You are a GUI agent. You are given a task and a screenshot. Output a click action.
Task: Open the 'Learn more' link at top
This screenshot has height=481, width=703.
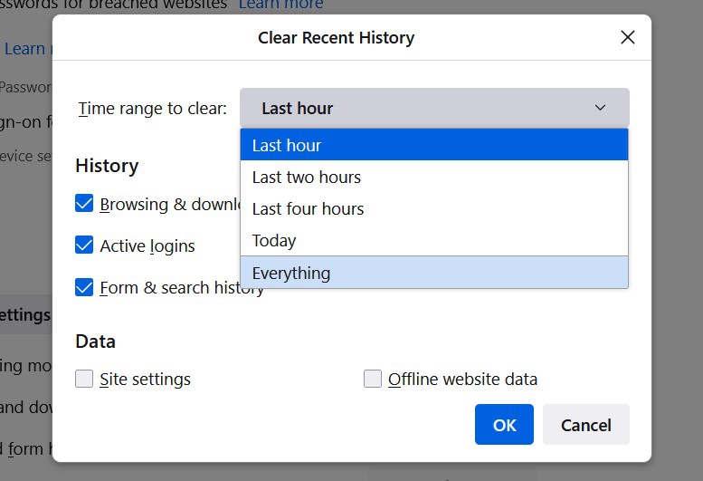click(x=280, y=5)
